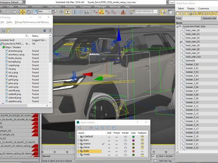Click the Create New Layer icon

pos(79,128)
